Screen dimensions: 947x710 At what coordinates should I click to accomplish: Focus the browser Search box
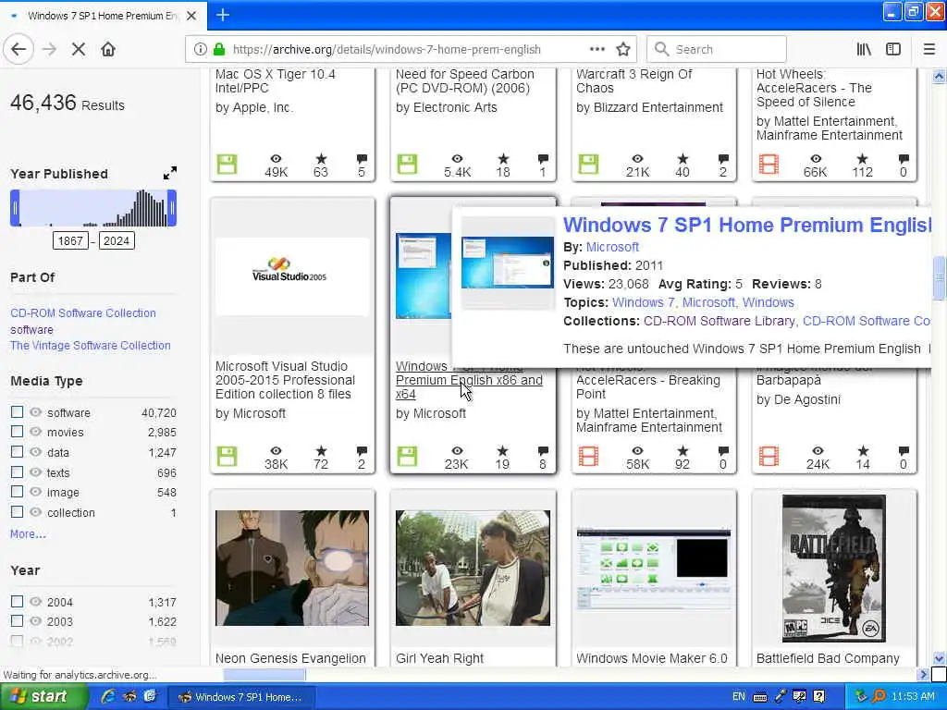[x=717, y=50]
